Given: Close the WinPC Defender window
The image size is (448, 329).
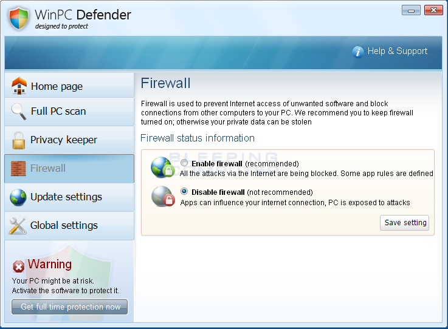Looking at the screenshot, I should pyautogui.click(x=433, y=10).
